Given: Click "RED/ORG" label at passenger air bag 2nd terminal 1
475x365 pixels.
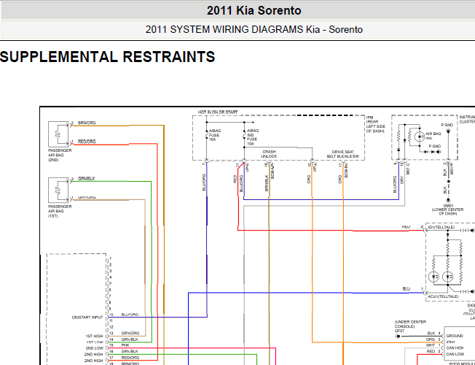Looking at the screenshot, I should pyautogui.click(x=87, y=142).
